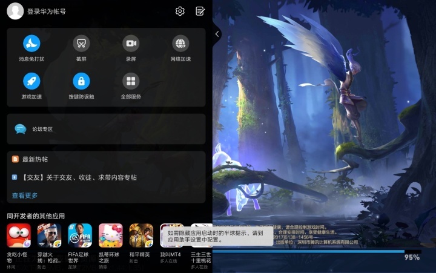This screenshot has height=273, width=436.
Task: Click the pinned post marker icon
Action: [15, 177]
